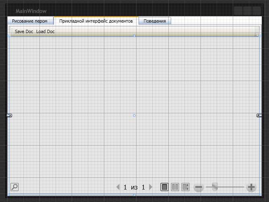Viewport: 269px width, 202px height.
Task: Open the Поведения tab
Action: pos(155,21)
